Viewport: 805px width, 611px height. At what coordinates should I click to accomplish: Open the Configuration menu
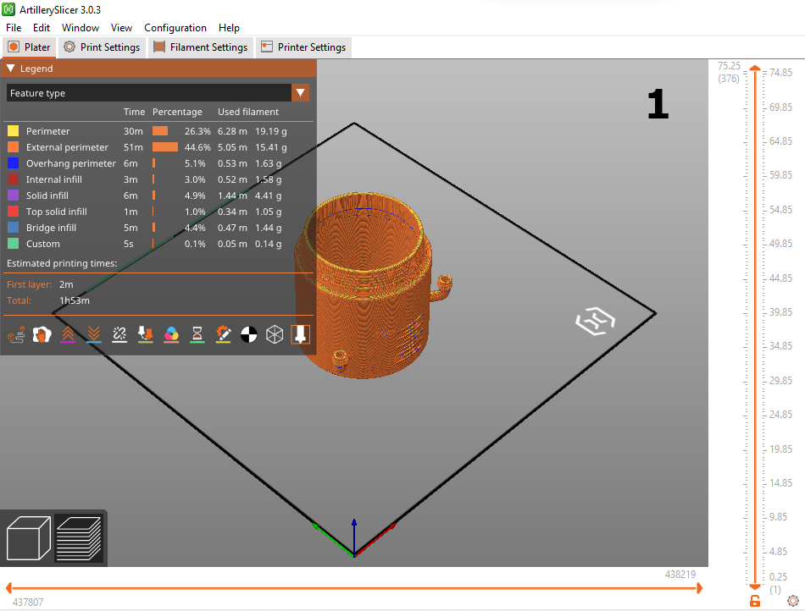175,28
